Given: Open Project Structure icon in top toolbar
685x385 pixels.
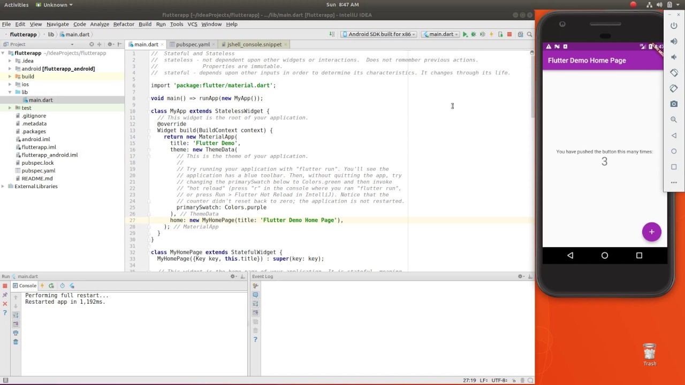Looking at the screenshot, I should point(520,34).
